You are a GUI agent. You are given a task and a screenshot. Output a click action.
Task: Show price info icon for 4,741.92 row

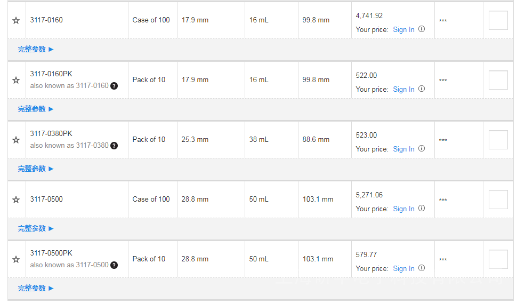pyautogui.click(x=422, y=29)
